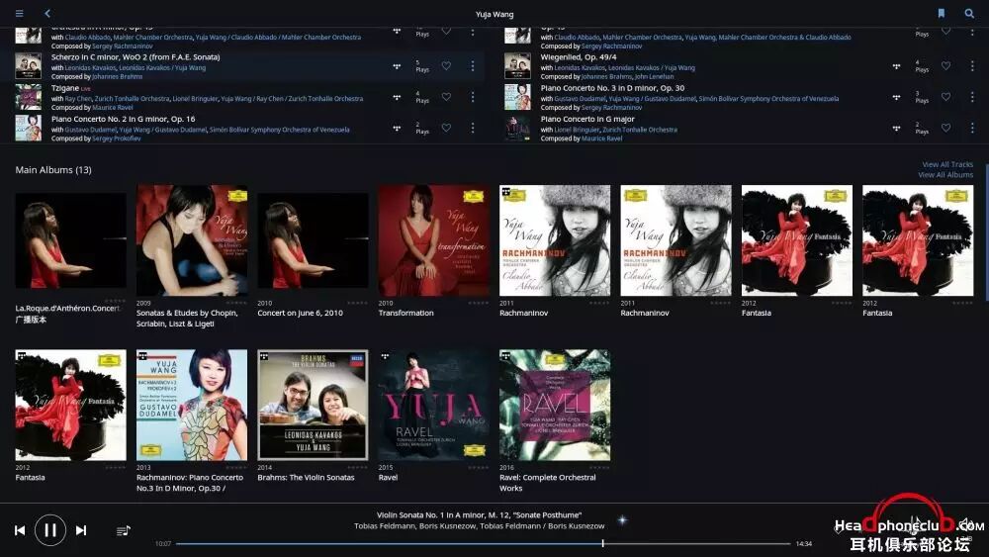Open Sonatas & Etudes 2009 album cover
This screenshot has height=557, width=989.
[x=192, y=240]
